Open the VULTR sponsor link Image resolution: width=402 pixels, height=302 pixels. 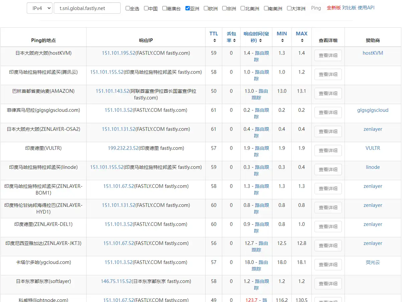click(373, 148)
